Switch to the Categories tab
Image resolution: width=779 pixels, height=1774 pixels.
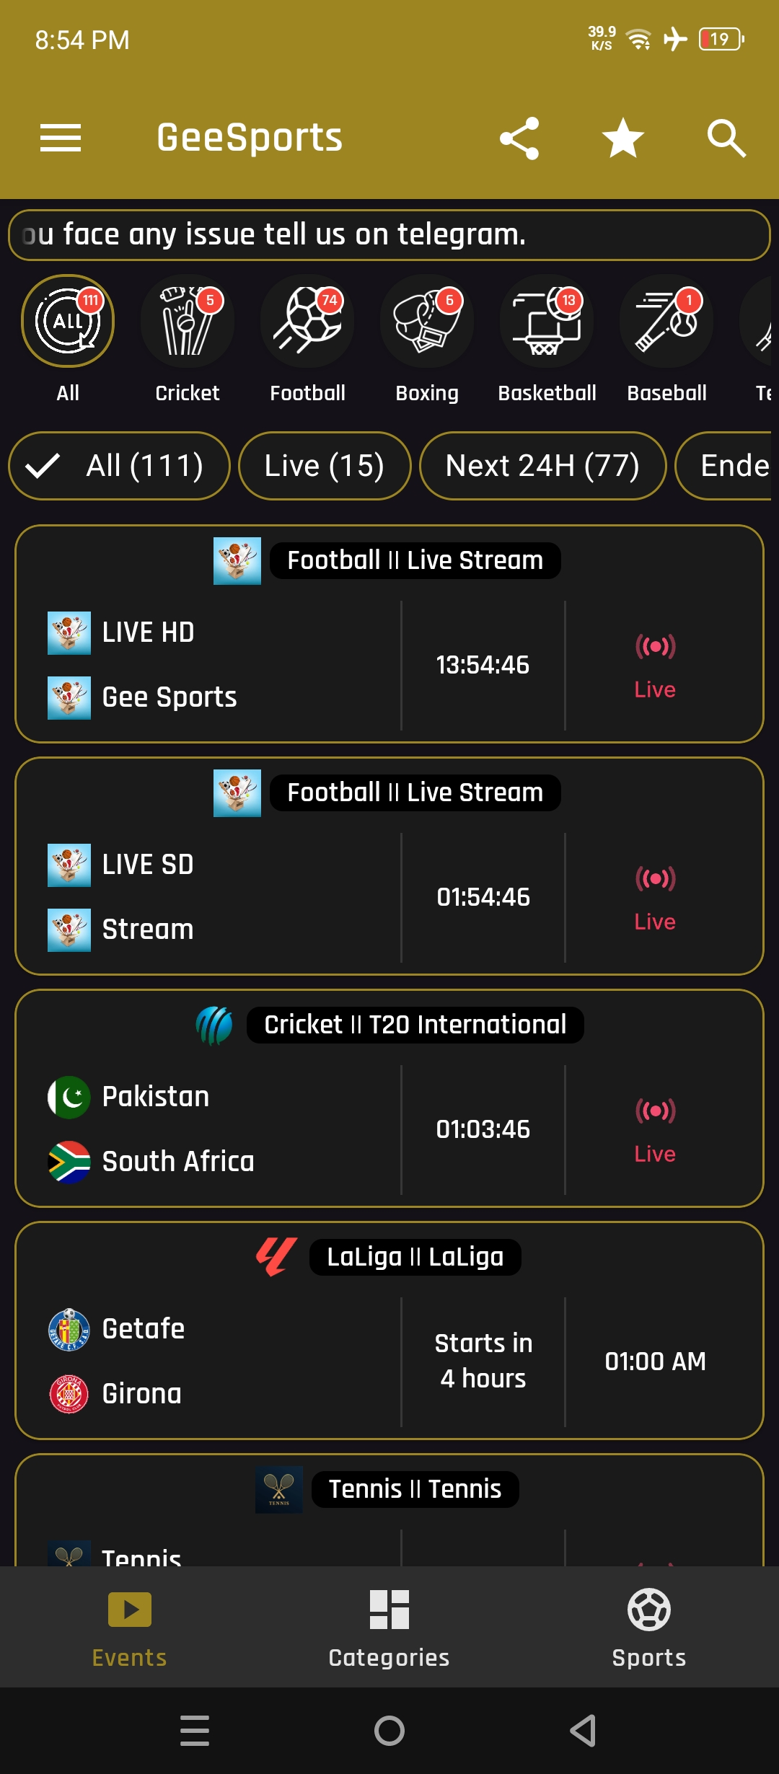tap(389, 1628)
